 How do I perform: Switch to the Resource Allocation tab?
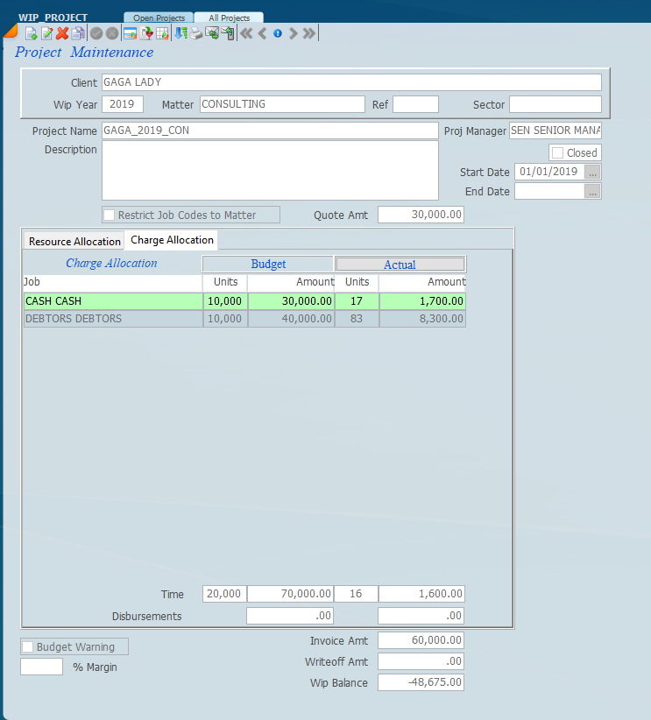click(x=74, y=241)
